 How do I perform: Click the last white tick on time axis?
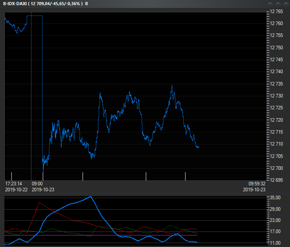tap(185, 176)
